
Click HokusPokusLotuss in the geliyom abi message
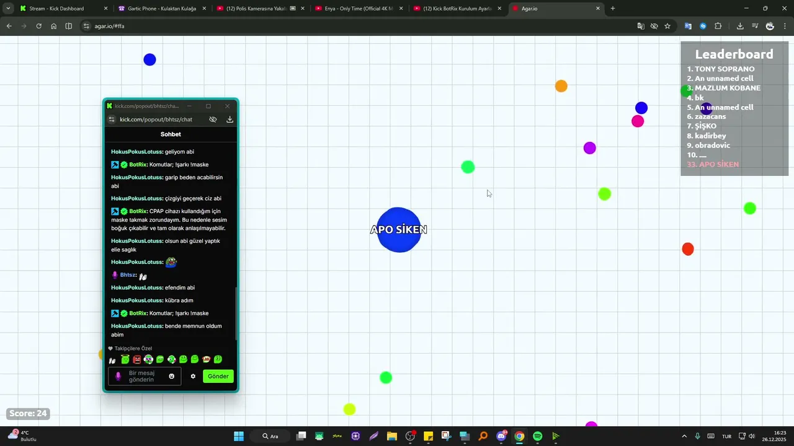(x=137, y=152)
